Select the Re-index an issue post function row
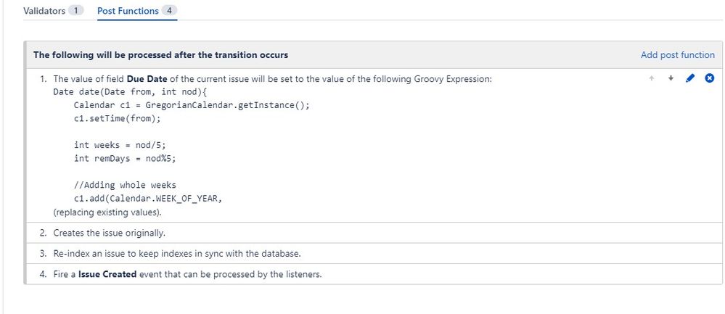Viewport: 725px width, 314px height. (374, 254)
